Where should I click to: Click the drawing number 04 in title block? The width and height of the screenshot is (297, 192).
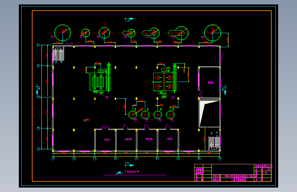click(266, 173)
